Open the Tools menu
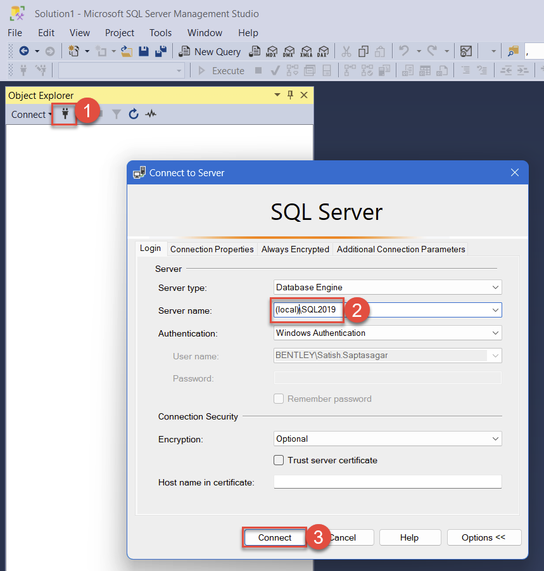544x571 pixels. coord(160,33)
